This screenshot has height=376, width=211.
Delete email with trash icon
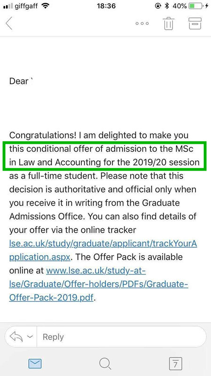[x=169, y=23]
